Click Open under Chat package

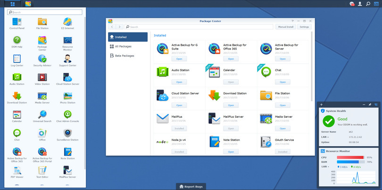pos(282,82)
